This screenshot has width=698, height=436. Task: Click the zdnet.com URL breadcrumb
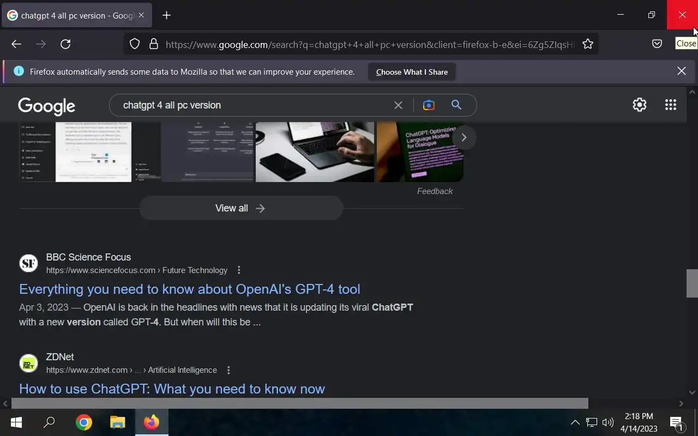[x=131, y=370]
